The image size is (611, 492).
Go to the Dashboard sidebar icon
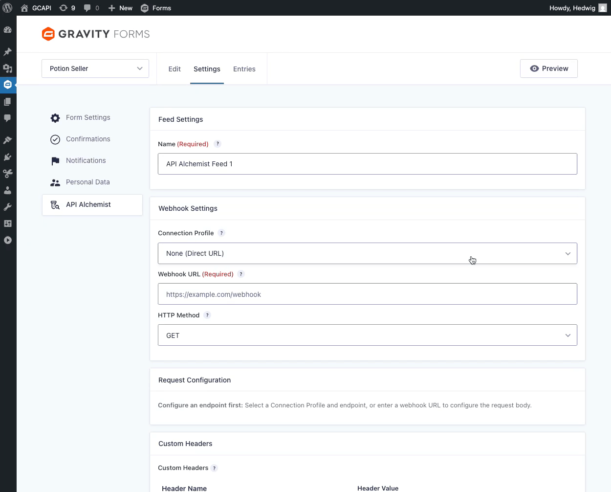coord(7,30)
